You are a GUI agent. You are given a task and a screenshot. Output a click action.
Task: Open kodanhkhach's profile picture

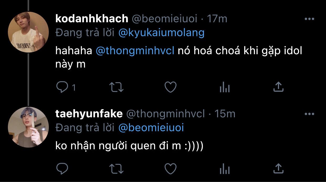[x=28, y=32]
